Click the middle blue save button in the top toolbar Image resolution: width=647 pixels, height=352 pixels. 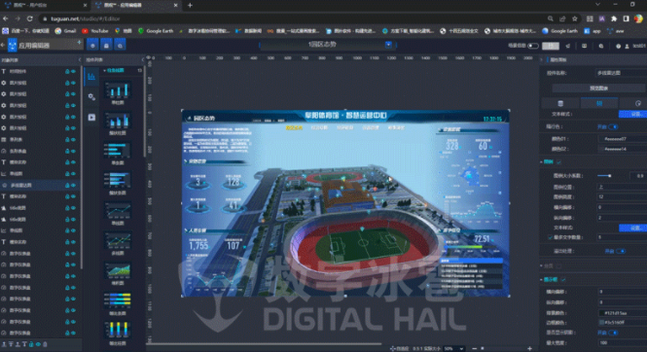click(x=106, y=46)
